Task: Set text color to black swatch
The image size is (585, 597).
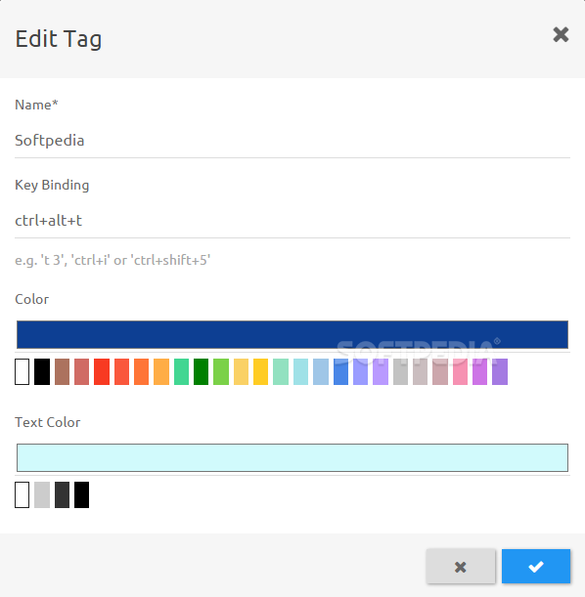Action: (81, 495)
